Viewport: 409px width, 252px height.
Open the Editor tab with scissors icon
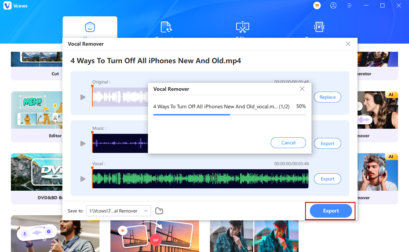pyautogui.click(x=243, y=27)
